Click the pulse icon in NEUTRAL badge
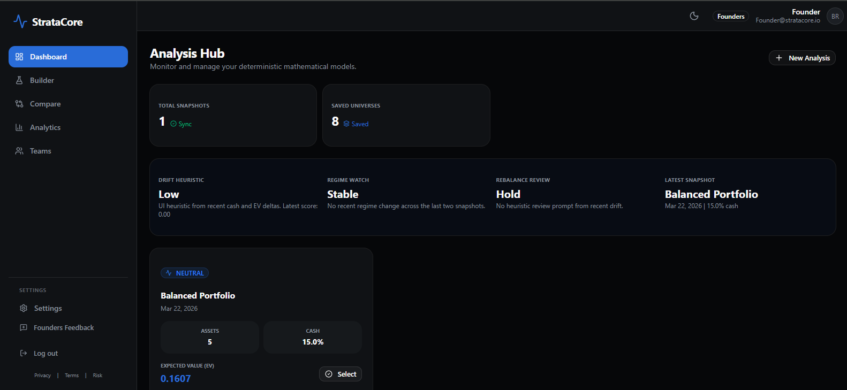The image size is (847, 390). (x=169, y=273)
